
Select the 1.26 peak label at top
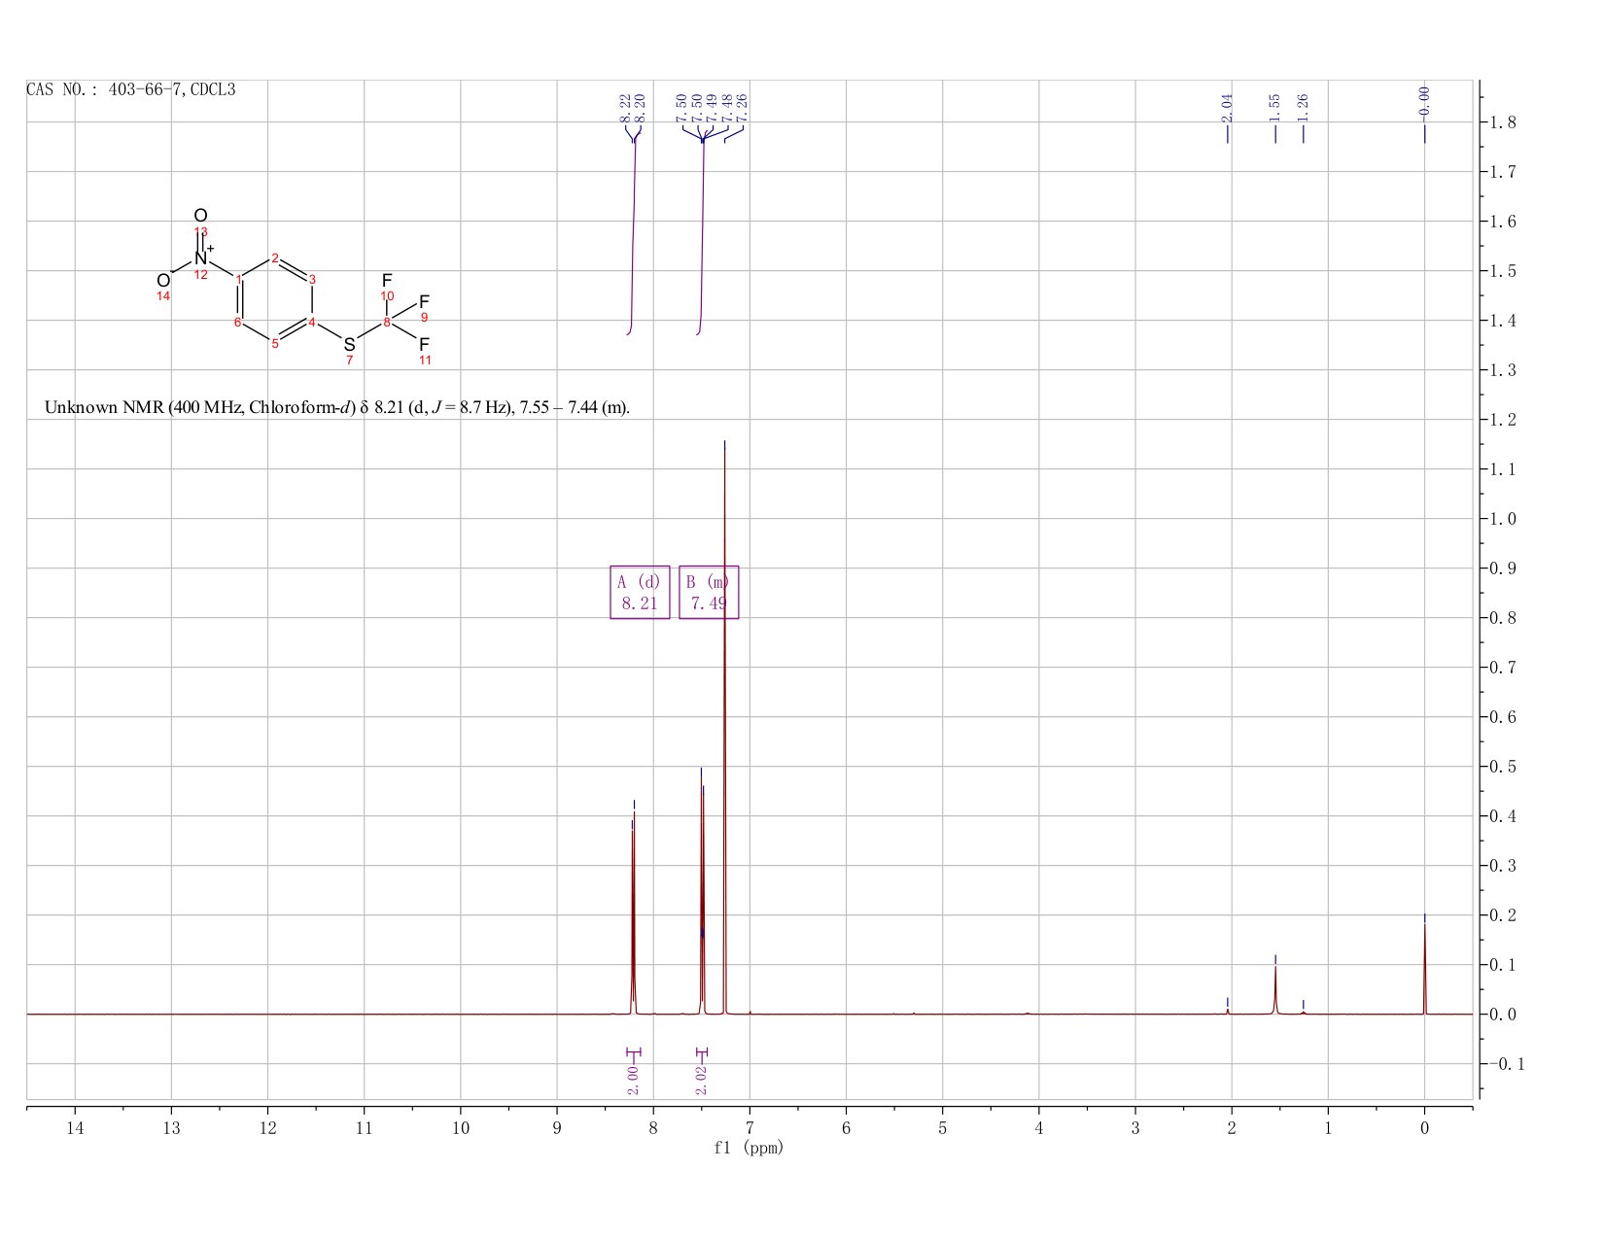point(1303,106)
